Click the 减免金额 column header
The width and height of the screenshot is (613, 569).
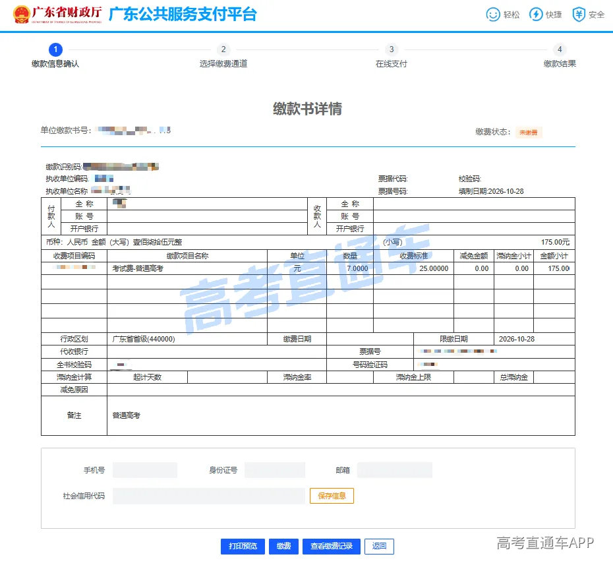point(474,256)
